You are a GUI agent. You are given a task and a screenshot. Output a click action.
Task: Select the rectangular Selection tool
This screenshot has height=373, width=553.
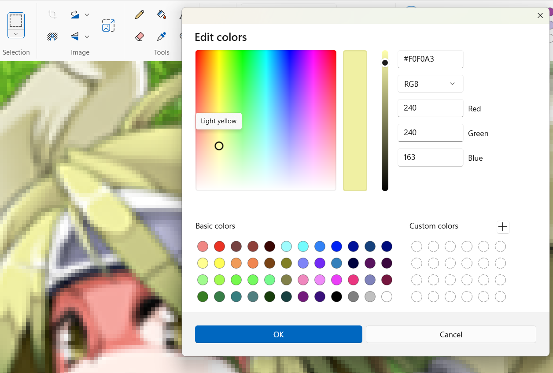point(16,21)
